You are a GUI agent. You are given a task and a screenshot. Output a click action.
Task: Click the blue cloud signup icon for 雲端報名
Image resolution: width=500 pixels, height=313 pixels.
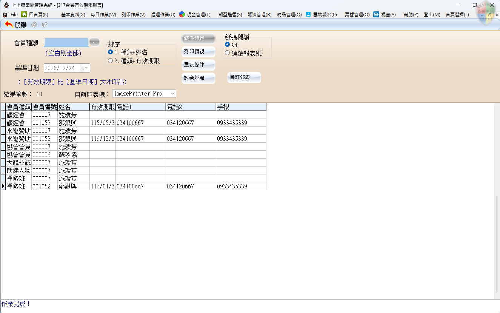pyautogui.click(x=308, y=14)
